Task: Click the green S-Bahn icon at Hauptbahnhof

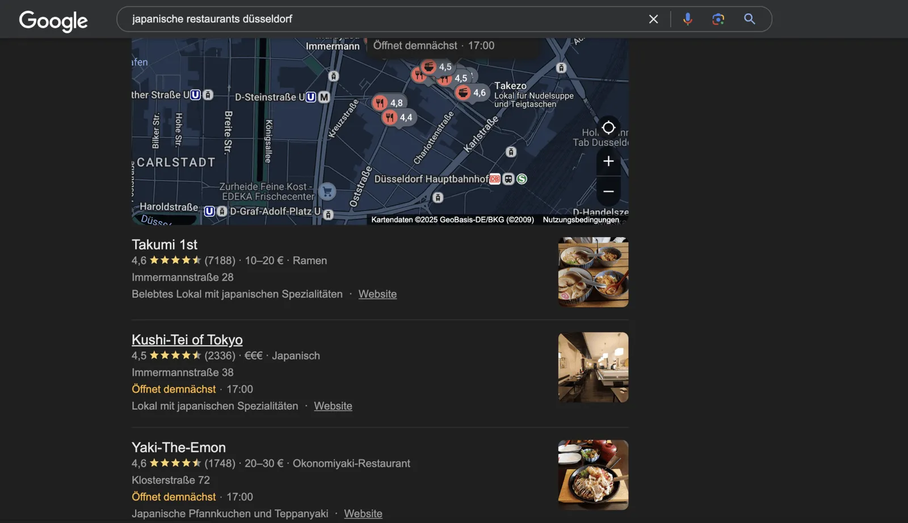Action: pos(522,179)
